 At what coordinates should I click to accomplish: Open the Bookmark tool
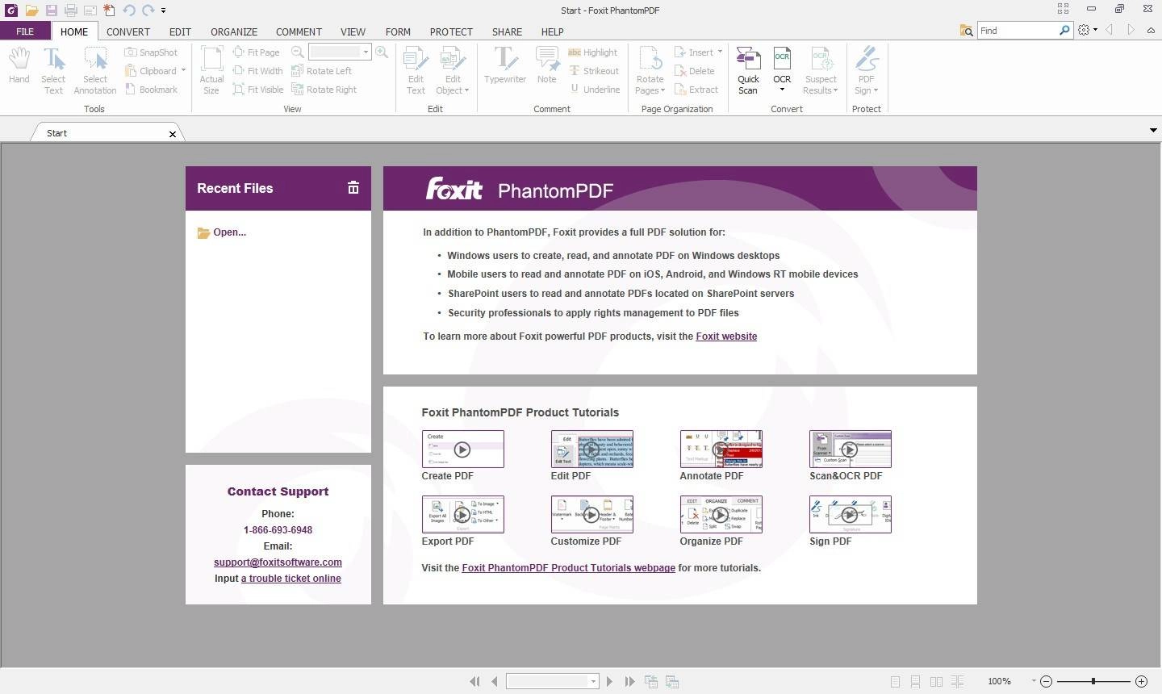151,90
